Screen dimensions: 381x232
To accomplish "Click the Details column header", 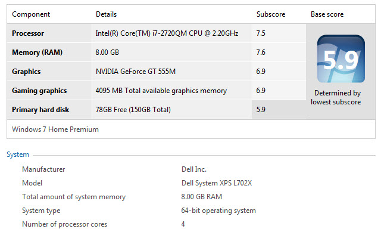I will [x=106, y=14].
